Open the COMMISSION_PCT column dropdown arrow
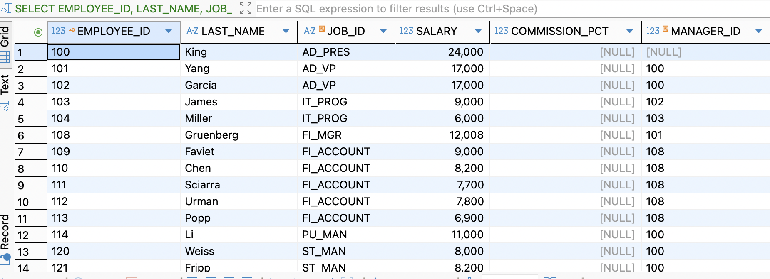Image resolution: width=770 pixels, height=279 pixels. pos(630,31)
